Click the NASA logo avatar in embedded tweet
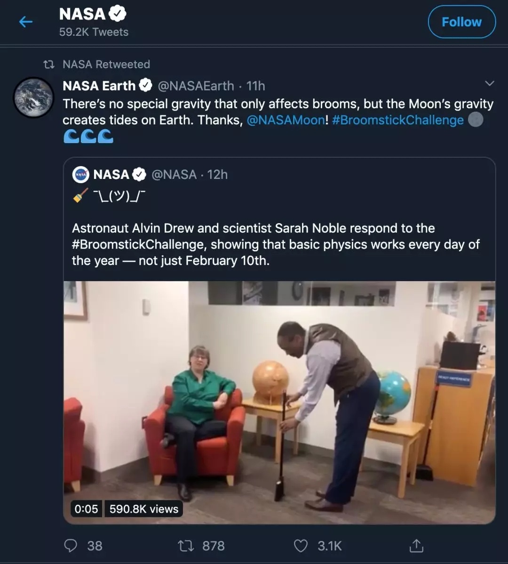 (x=80, y=174)
